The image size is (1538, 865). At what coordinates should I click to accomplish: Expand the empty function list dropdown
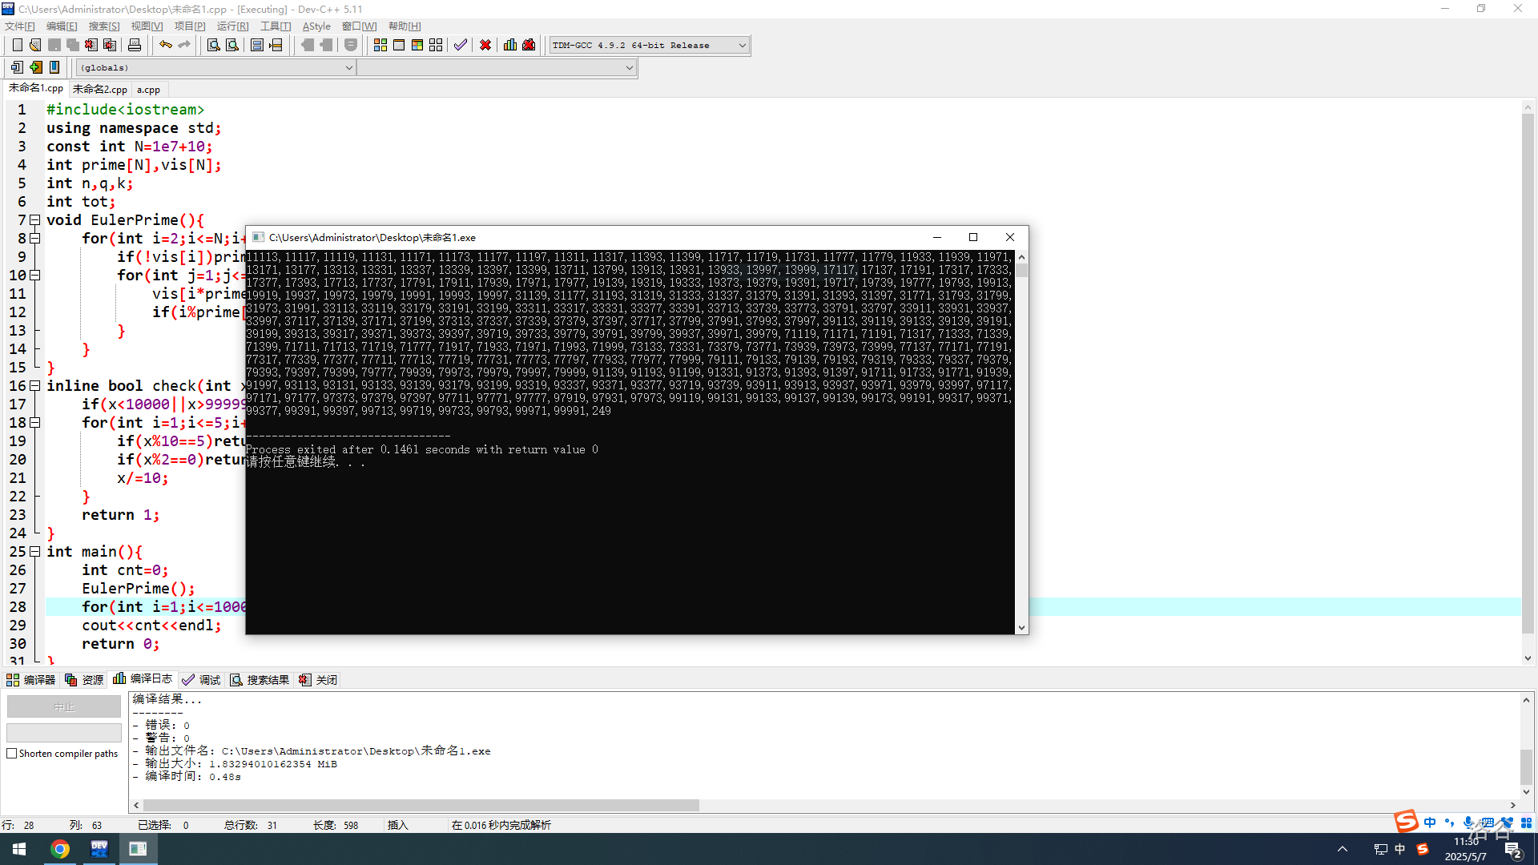point(497,68)
